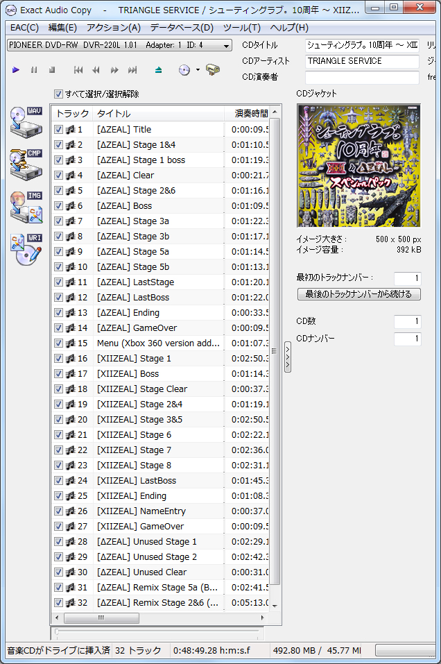Skip to previous track button
This screenshot has height=664, width=441.
coord(78,70)
